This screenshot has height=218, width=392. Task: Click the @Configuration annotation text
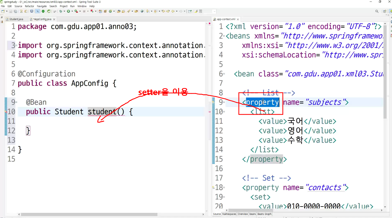tap(47, 74)
